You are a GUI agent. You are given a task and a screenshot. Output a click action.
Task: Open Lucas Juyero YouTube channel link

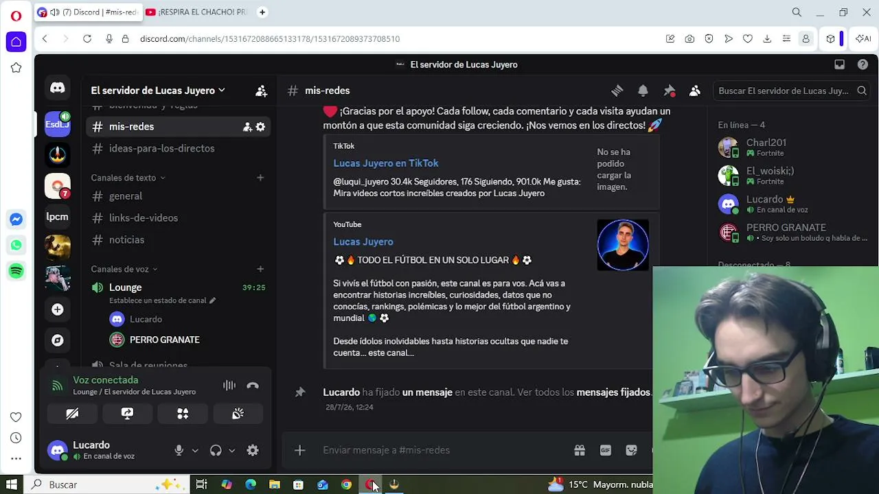(x=363, y=242)
